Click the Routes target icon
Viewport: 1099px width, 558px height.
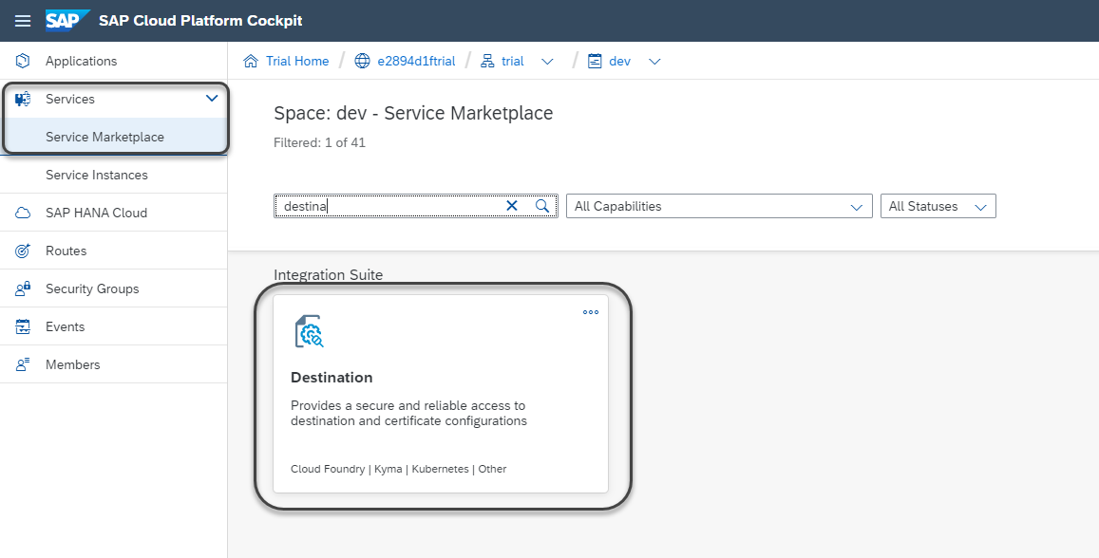[23, 251]
